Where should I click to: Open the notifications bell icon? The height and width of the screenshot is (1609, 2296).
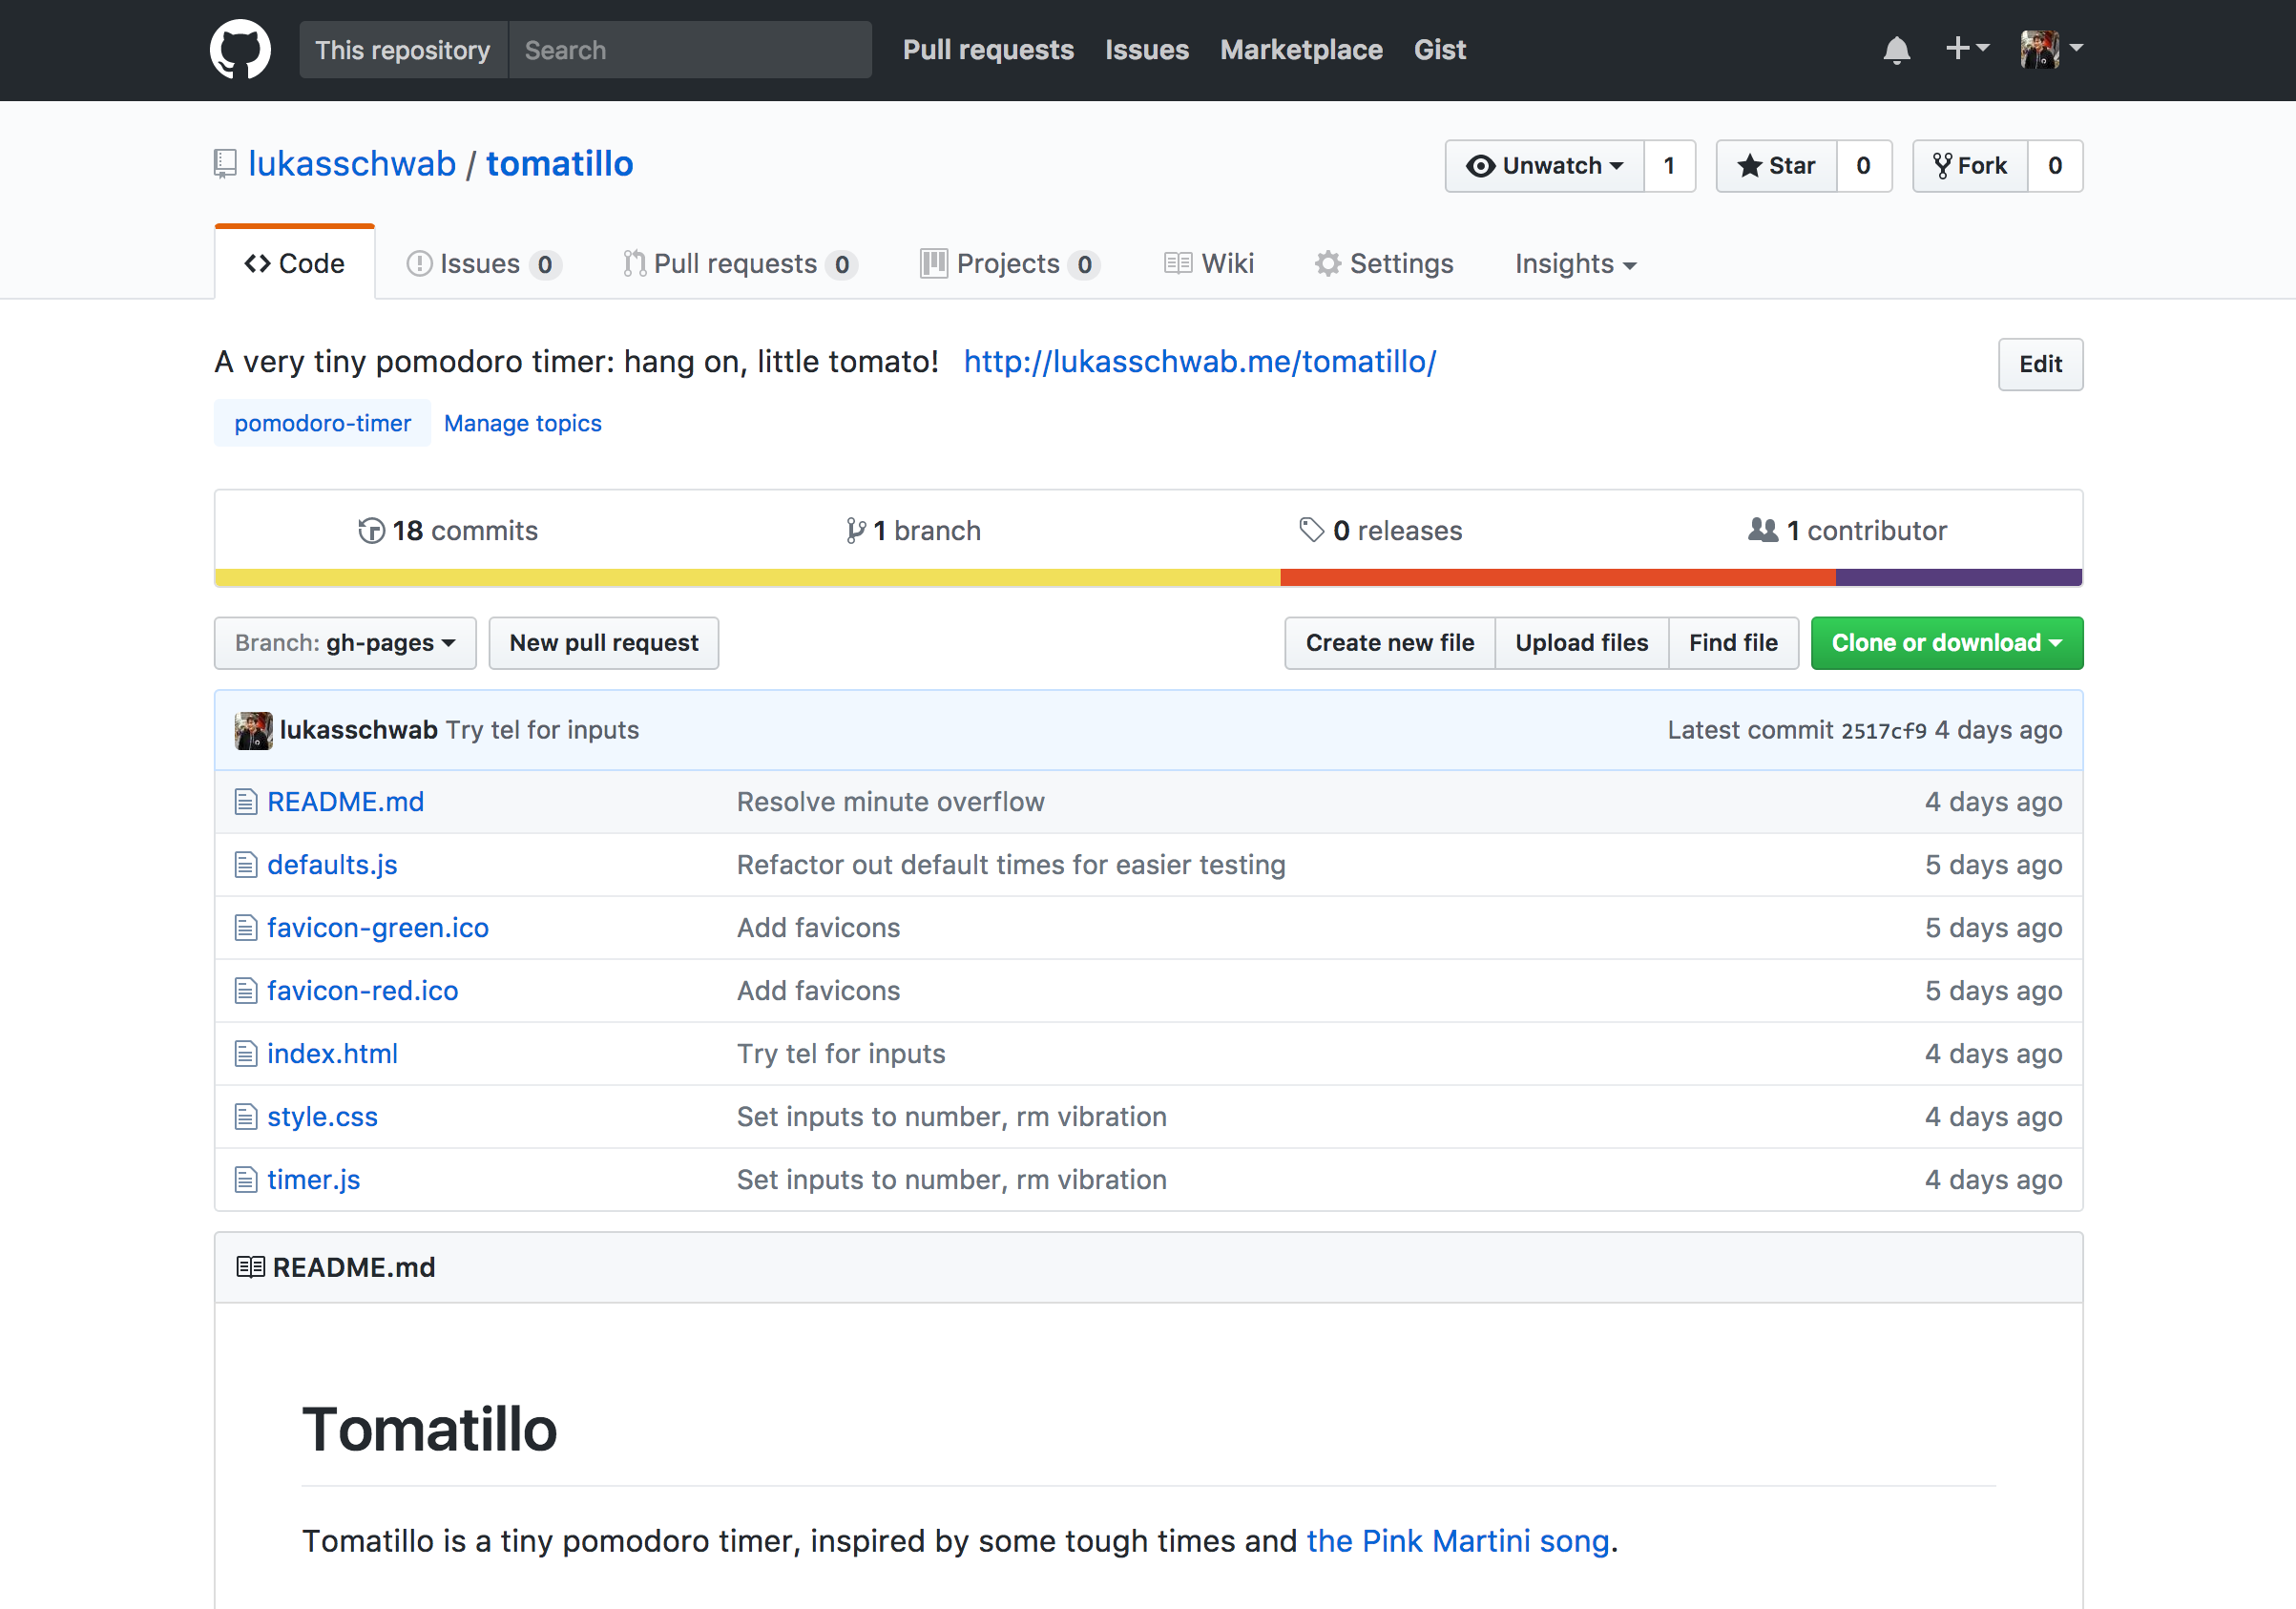point(1896,49)
